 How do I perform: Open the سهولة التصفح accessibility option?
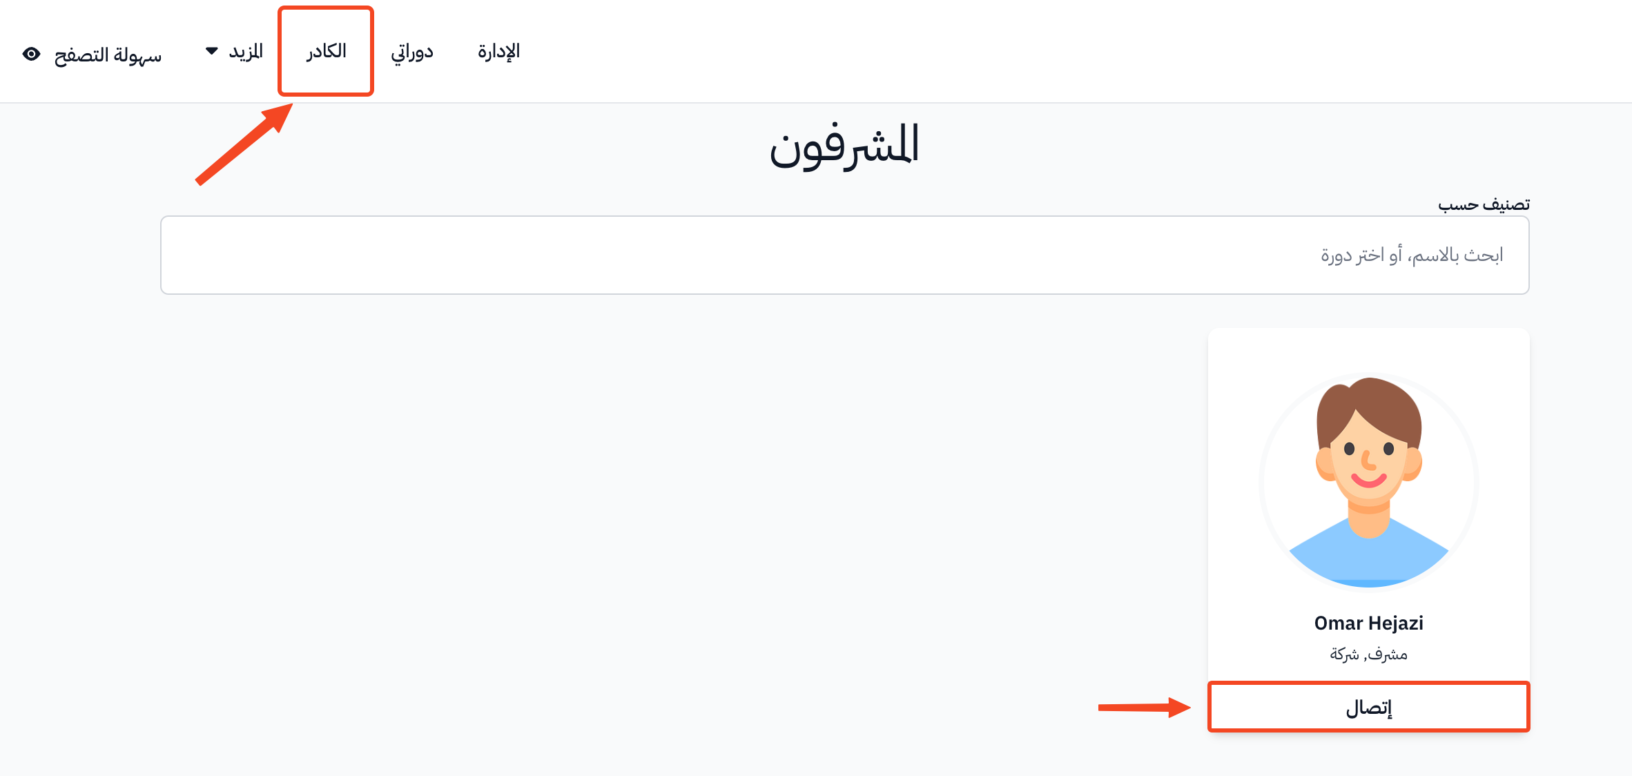point(108,55)
